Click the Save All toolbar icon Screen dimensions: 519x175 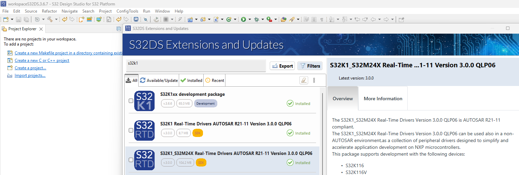click(26, 19)
